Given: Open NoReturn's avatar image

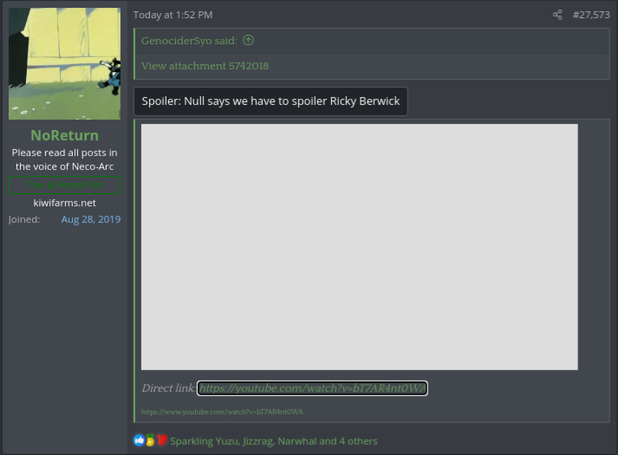Looking at the screenshot, I should (65, 63).
